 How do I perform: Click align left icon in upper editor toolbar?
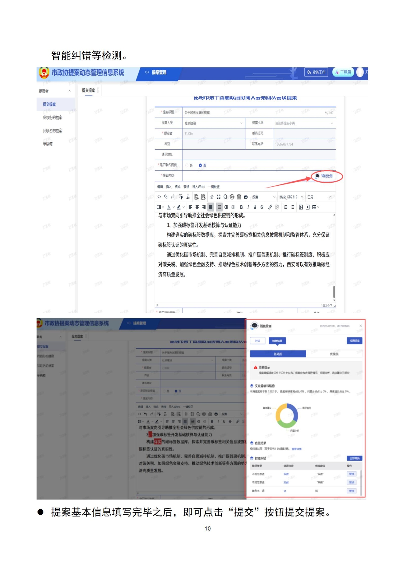(190, 207)
